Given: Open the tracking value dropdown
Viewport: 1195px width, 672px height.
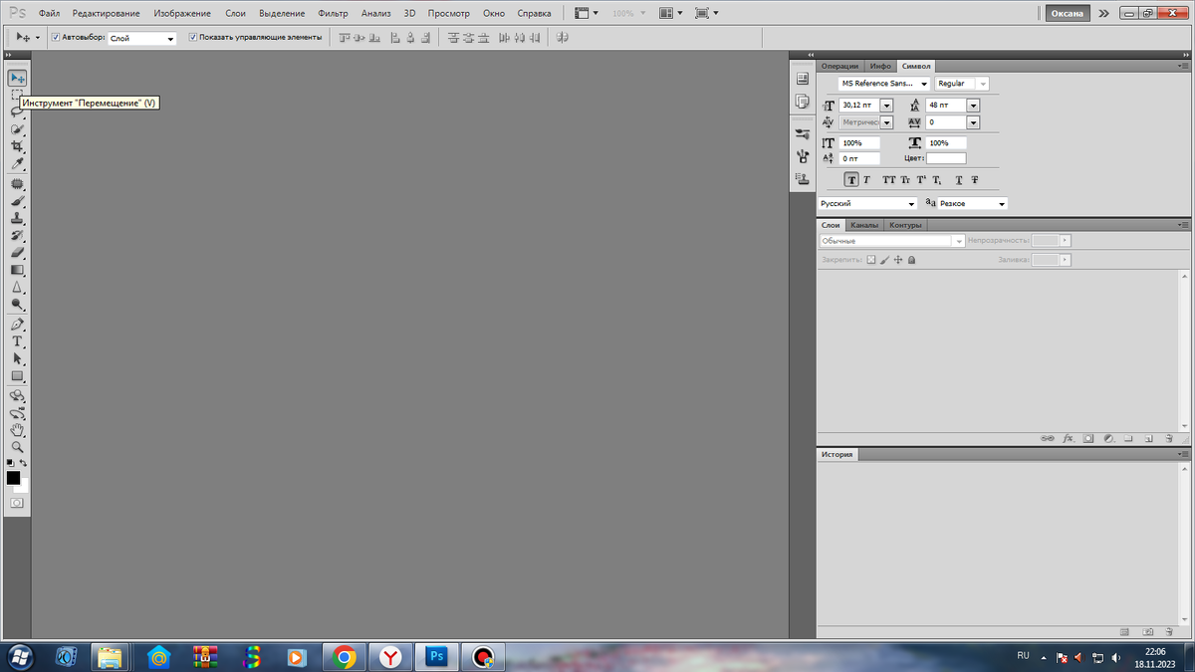Looking at the screenshot, I should coord(973,122).
